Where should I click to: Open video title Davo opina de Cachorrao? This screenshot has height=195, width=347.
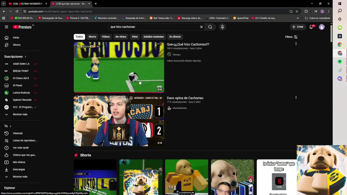tap(185, 98)
